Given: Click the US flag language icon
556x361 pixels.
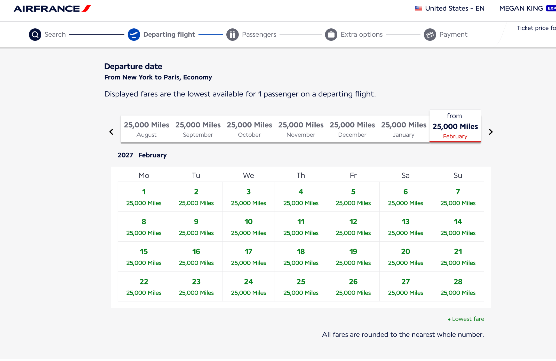Looking at the screenshot, I should click(x=418, y=8).
